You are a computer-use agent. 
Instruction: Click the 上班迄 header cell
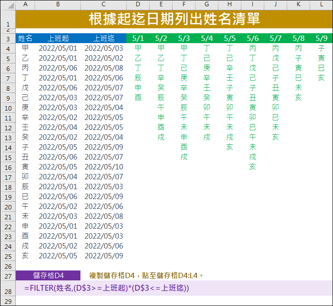click(x=103, y=38)
